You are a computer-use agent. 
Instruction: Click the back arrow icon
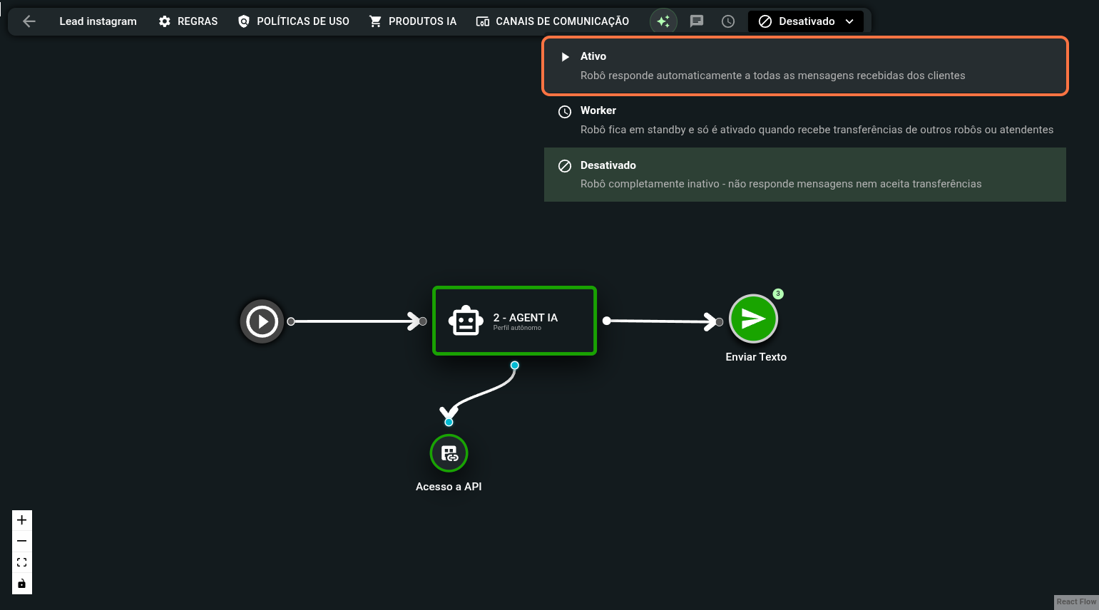(29, 21)
